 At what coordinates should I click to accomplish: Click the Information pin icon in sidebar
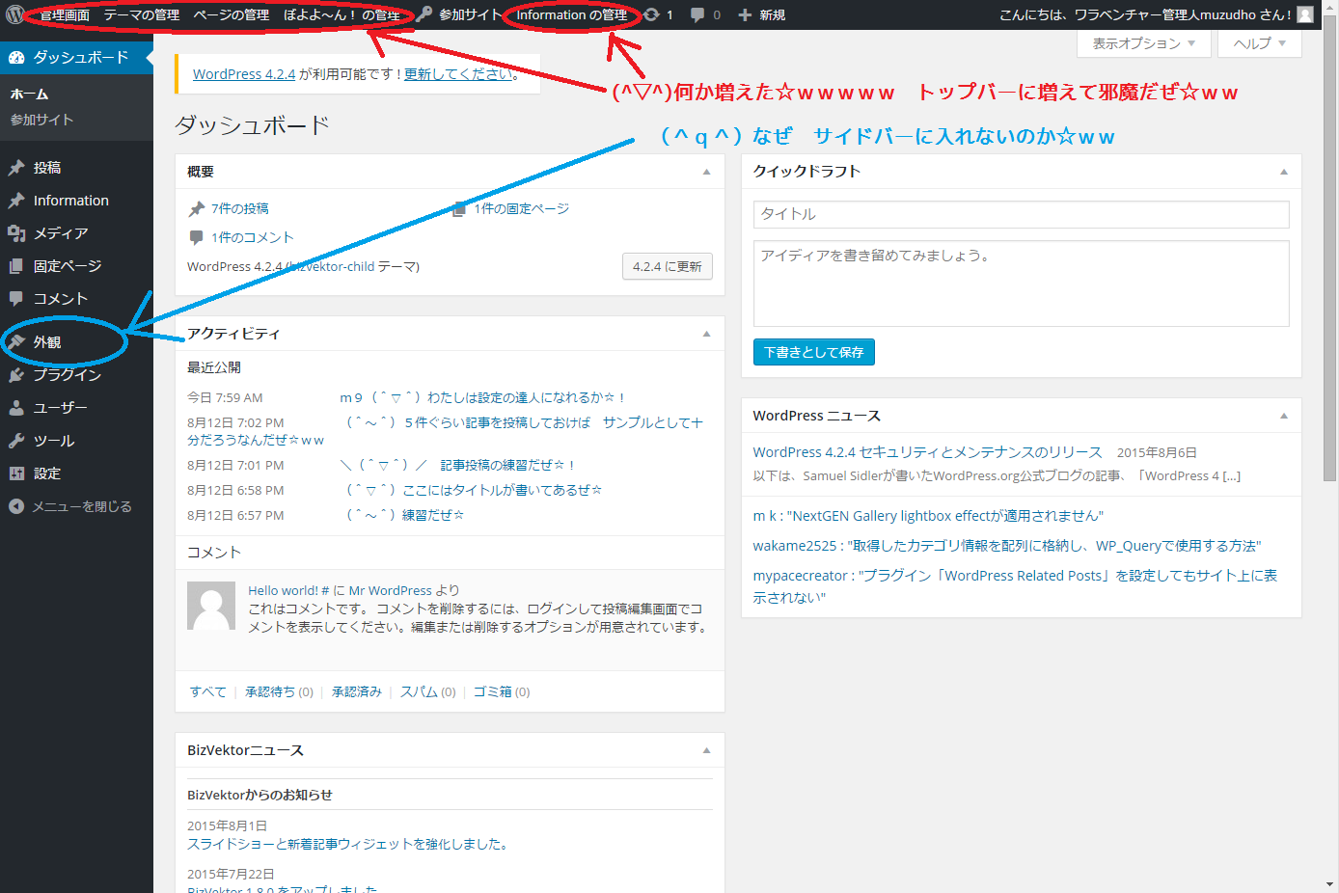click(16, 201)
